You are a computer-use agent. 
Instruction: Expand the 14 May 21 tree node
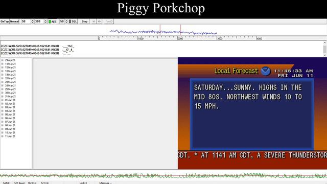click(2, 64)
